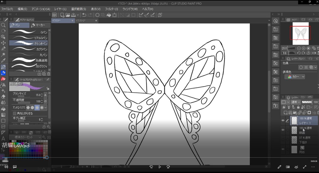319x173 pixels.
Task: Play the video with the play button
Action: (x=160, y=167)
